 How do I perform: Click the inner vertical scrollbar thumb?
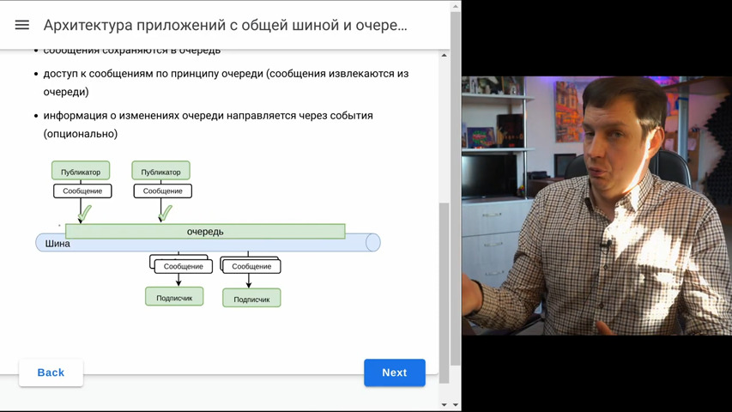[x=444, y=293]
